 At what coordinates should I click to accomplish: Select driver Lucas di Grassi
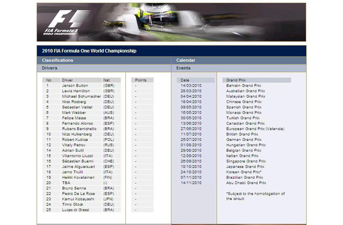tap(75, 210)
